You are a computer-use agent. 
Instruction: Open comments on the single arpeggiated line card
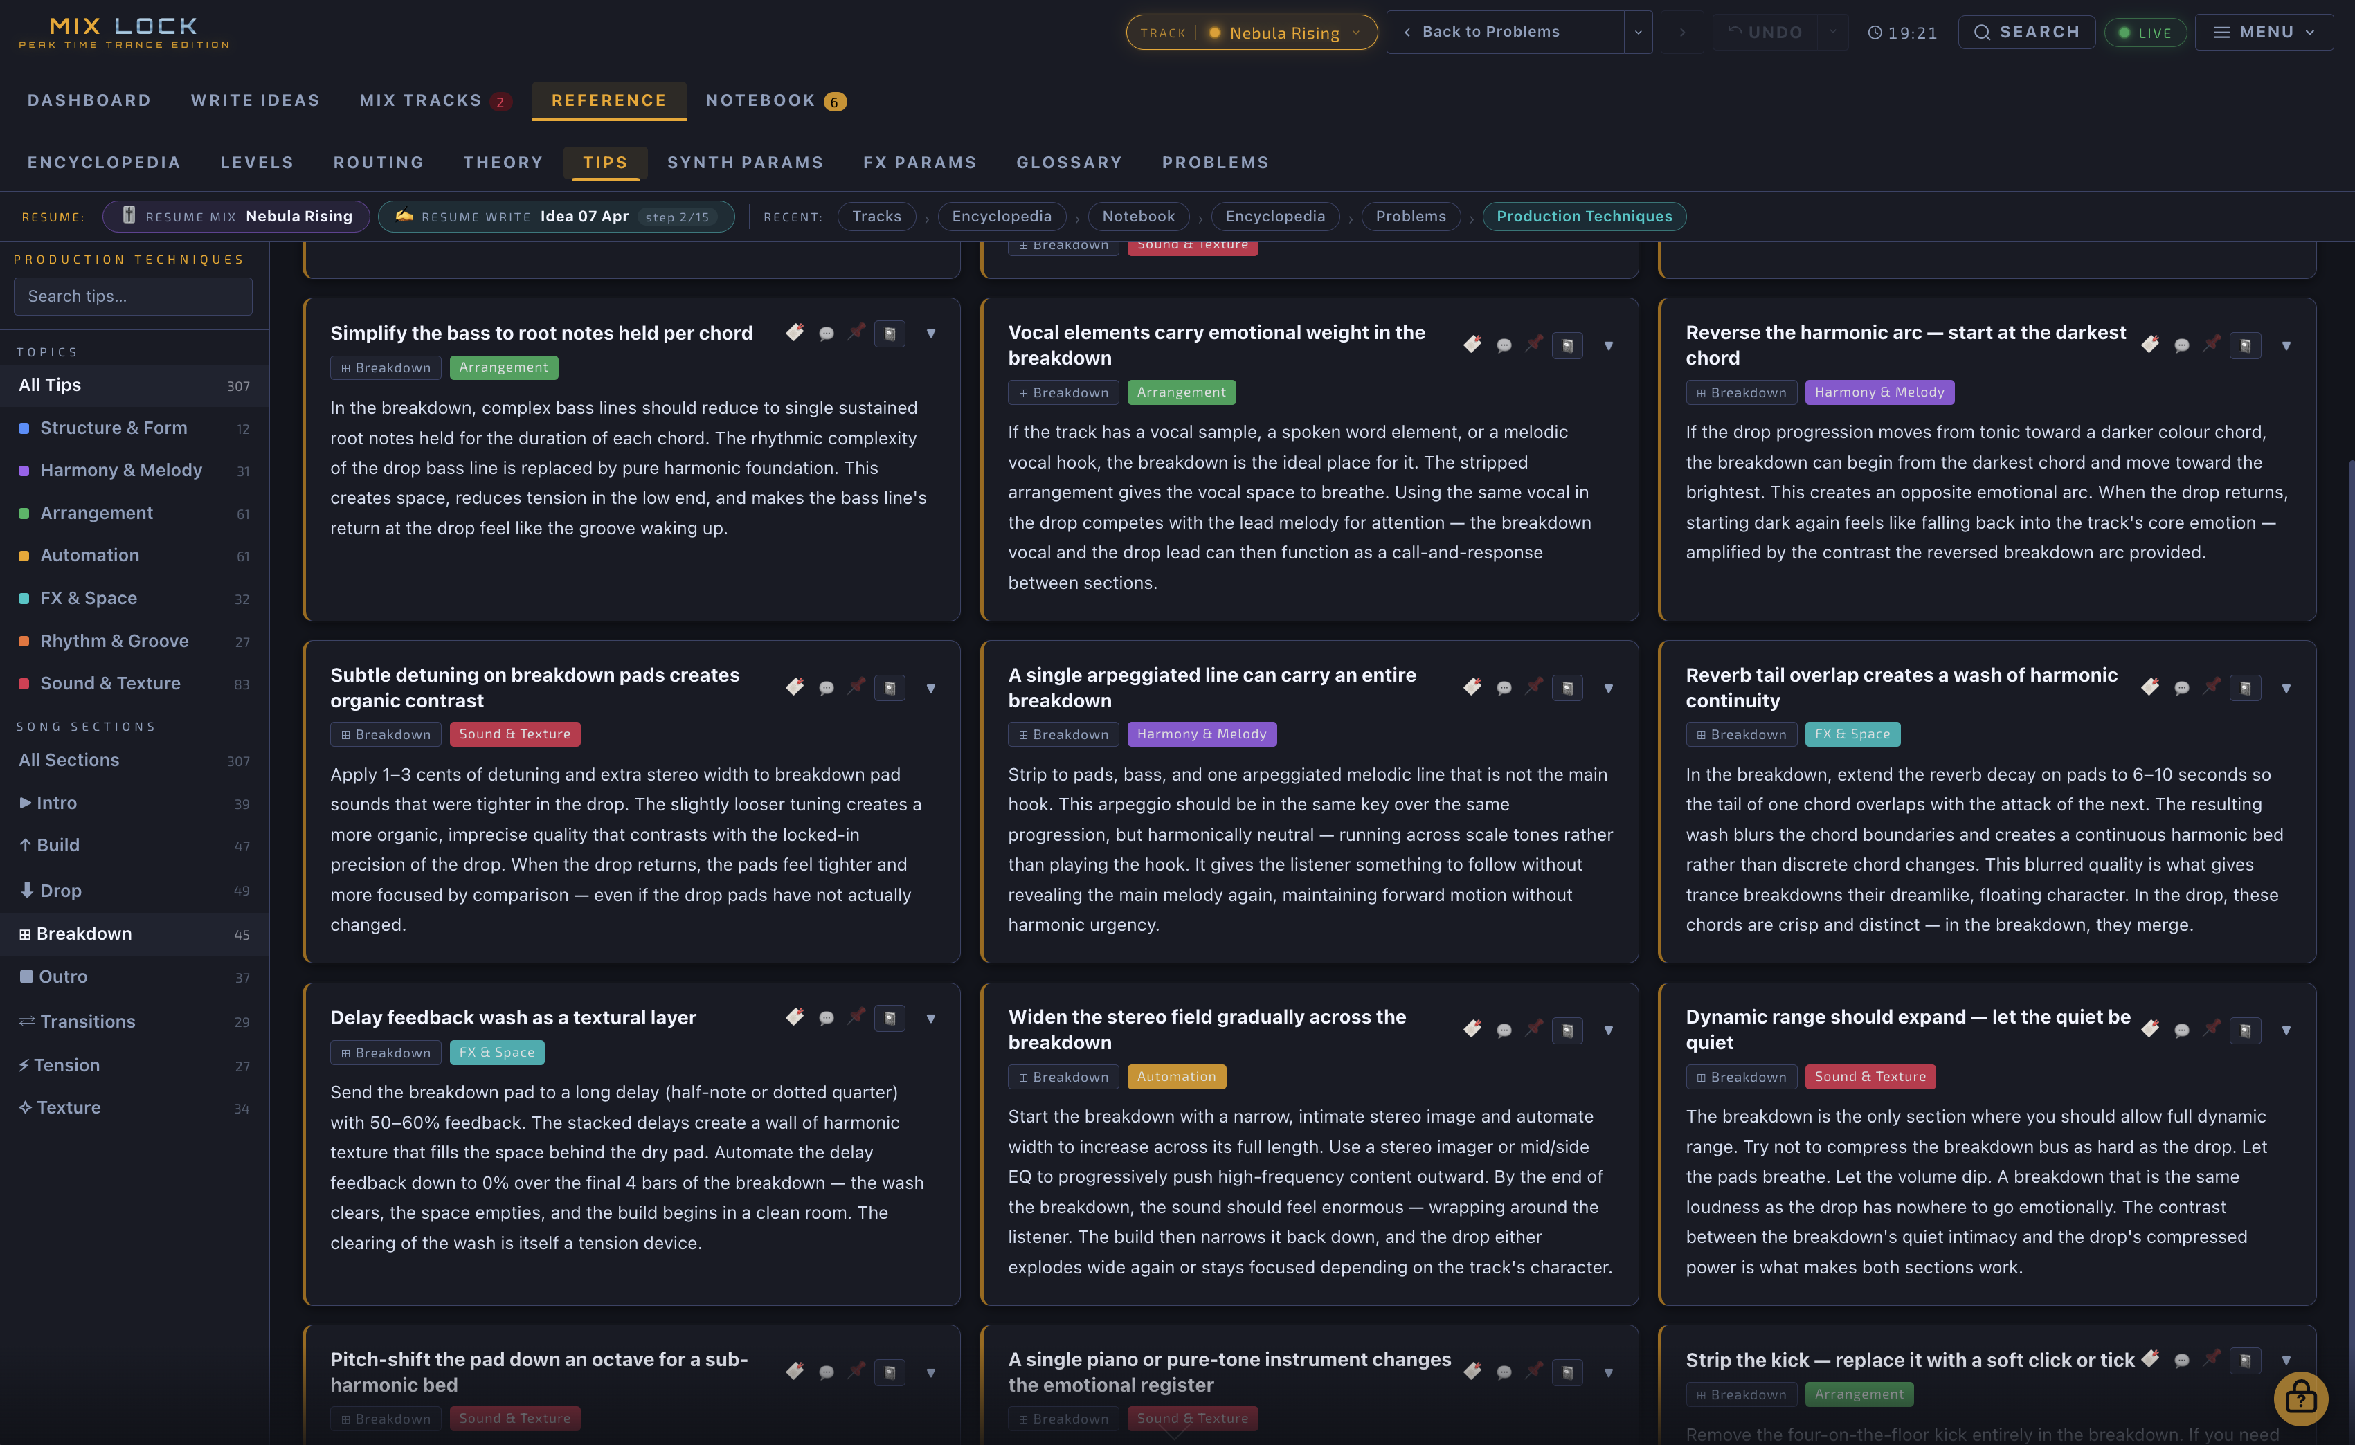(1504, 688)
